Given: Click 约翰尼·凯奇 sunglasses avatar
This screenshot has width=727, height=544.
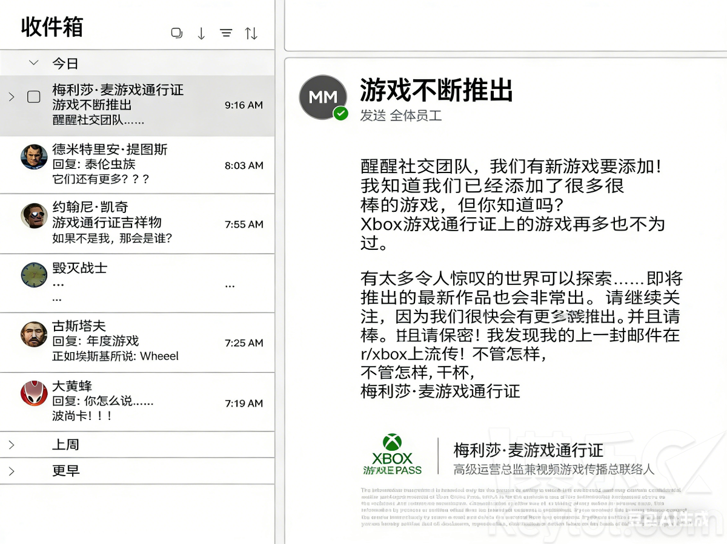Looking at the screenshot, I should 34,215.
